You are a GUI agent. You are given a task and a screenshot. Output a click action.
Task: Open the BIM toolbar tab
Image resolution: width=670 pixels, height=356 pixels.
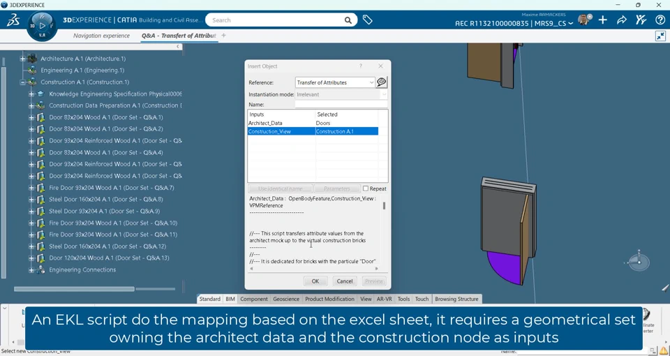pos(230,299)
